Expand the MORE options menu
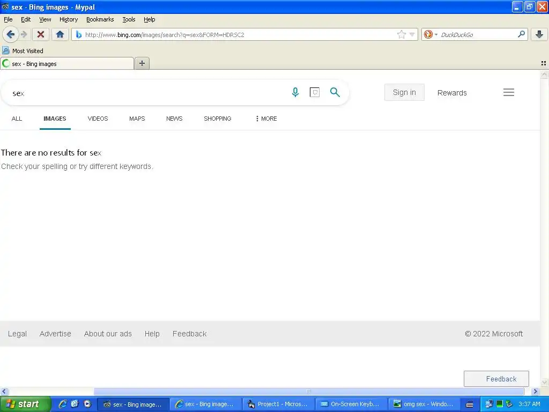Image resolution: width=549 pixels, height=412 pixels. click(266, 119)
